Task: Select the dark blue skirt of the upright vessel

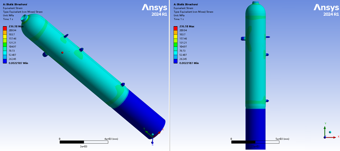Action: click(x=255, y=129)
